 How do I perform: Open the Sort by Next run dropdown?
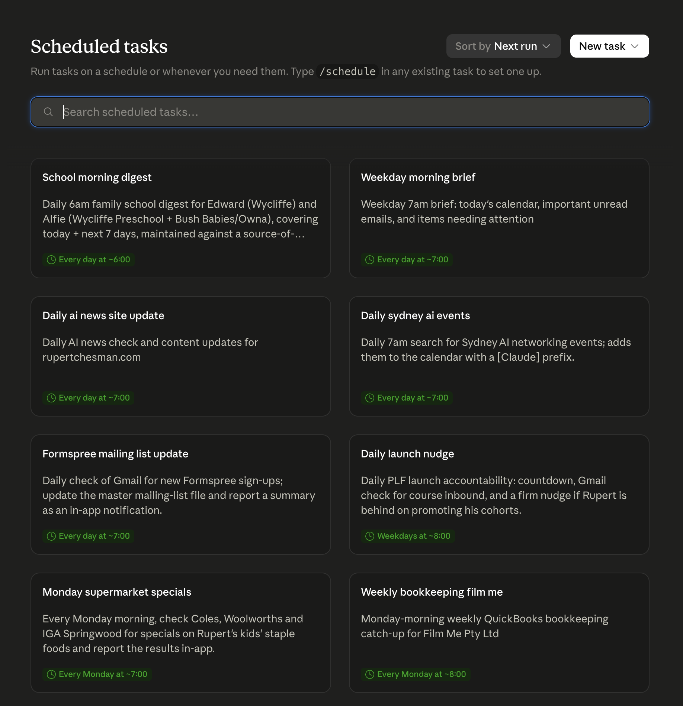pyautogui.click(x=503, y=46)
